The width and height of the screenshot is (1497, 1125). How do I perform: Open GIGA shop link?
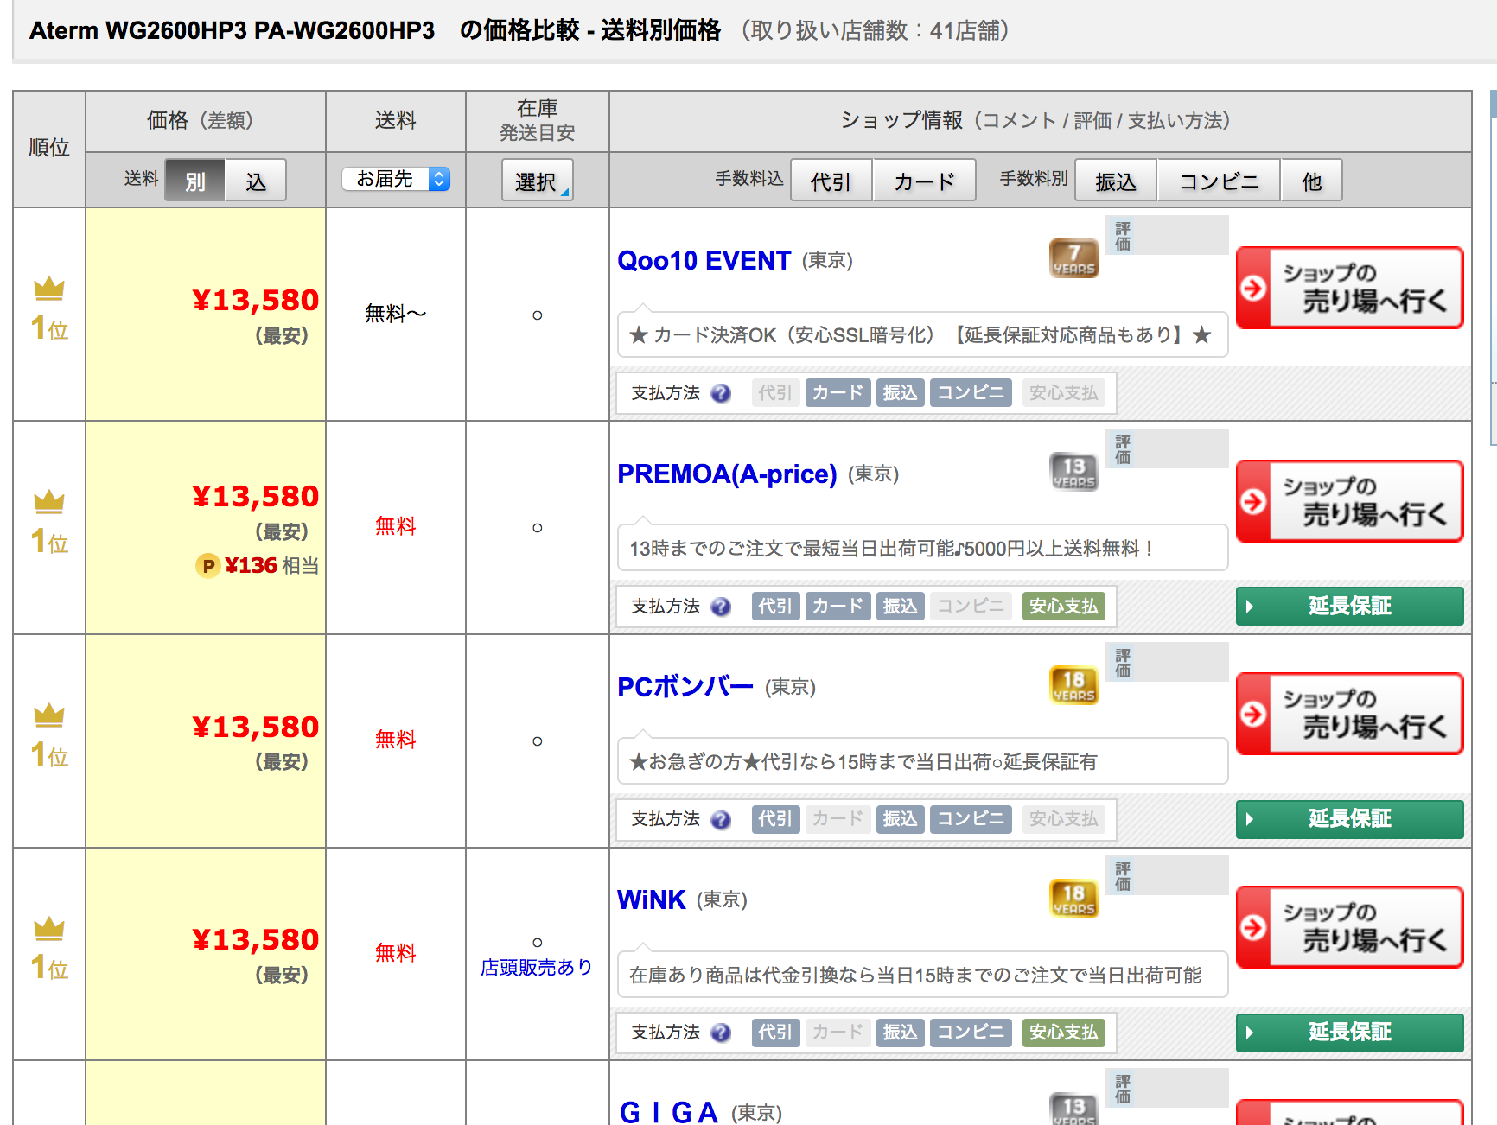pos(669,1111)
